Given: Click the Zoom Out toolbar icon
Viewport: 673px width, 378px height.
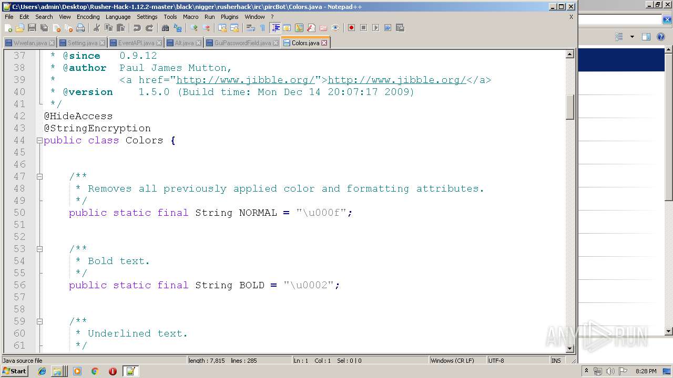Looking at the screenshot, I should pos(206,28).
